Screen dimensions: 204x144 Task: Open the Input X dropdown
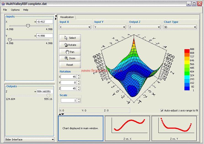pos(75,27)
